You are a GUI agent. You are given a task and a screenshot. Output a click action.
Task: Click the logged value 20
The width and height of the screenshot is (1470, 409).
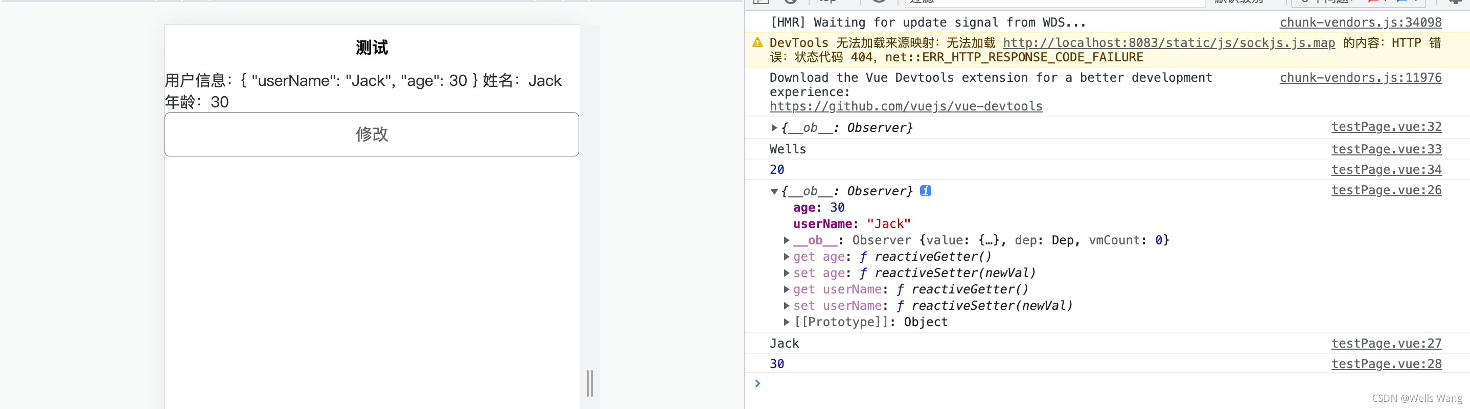pyautogui.click(x=777, y=169)
